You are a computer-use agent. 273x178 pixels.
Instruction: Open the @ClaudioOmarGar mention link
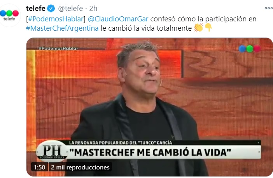[118, 19]
